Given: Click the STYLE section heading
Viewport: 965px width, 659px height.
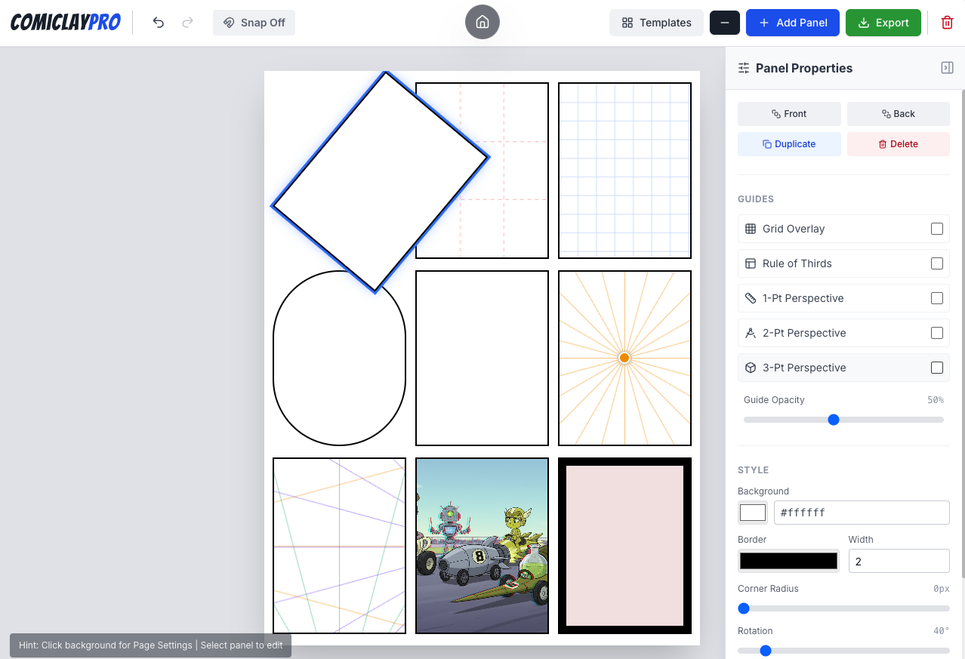Looking at the screenshot, I should click(754, 470).
